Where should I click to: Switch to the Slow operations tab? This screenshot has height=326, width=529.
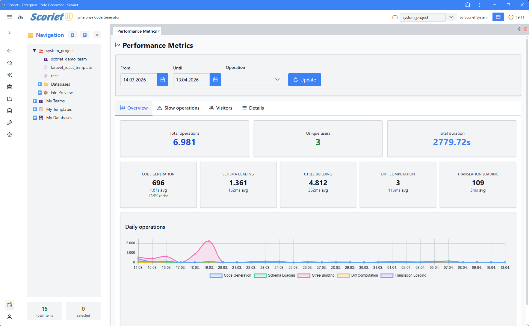coord(178,108)
